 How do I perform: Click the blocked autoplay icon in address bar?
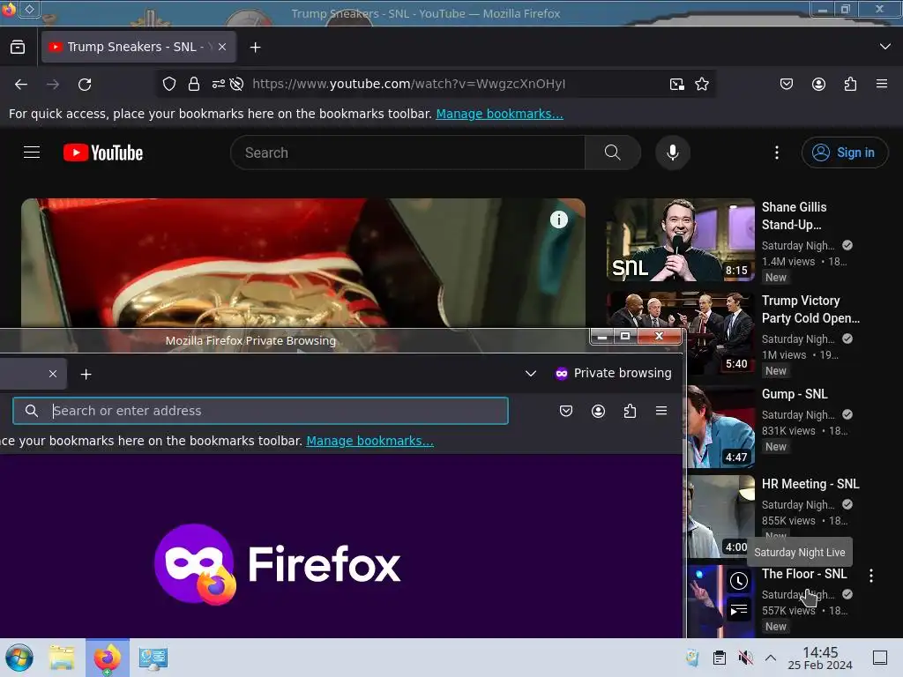(236, 84)
